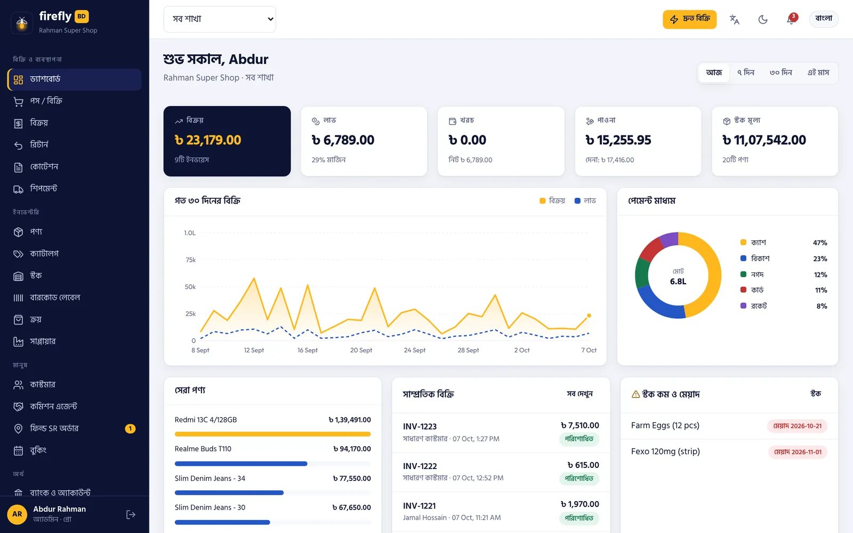This screenshot has width=853, height=533.
Task: Click the পরিশোধিত badge for INV-1223
Action: tap(579, 439)
